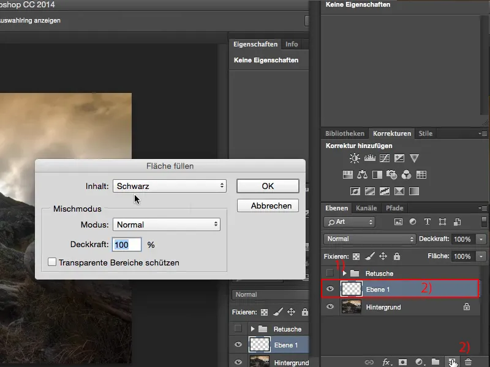Image resolution: width=490 pixels, height=367 pixels.
Task: Open the Inhalt dropdown showing Schwarz
Action: [x=170, y=186]
